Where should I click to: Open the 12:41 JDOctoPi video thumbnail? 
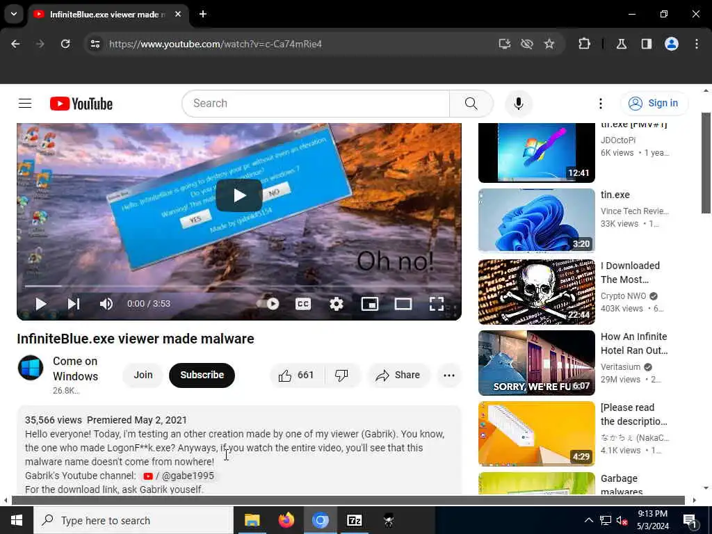(536, 152)
